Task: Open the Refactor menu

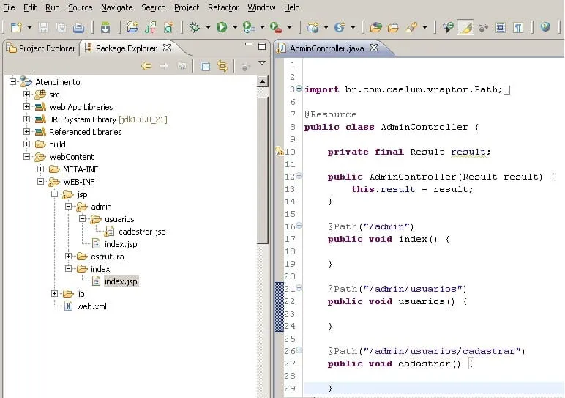Action: [222, 7]
